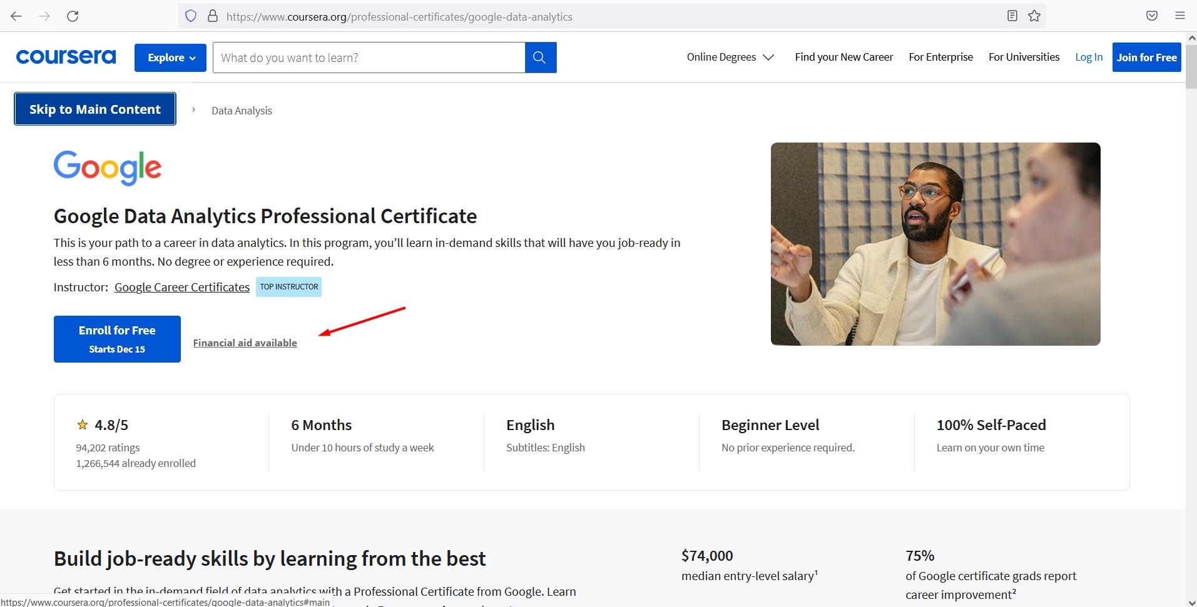Expand the Online Degrees menu
Viewport: 1197px width, 607px height.
(730, 57)
